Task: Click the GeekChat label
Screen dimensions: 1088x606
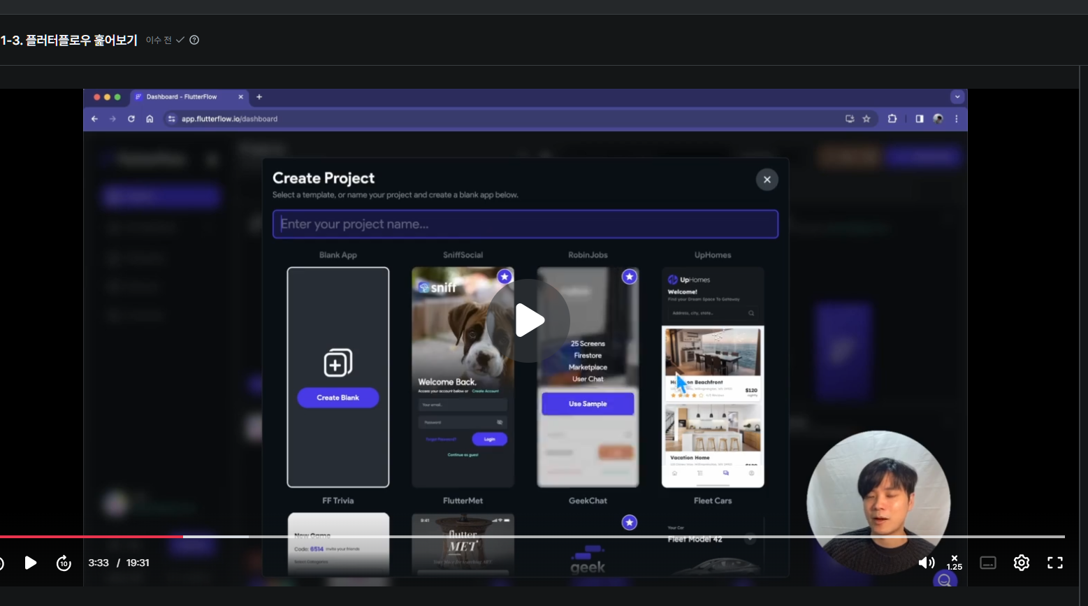Action: (588, 500)
